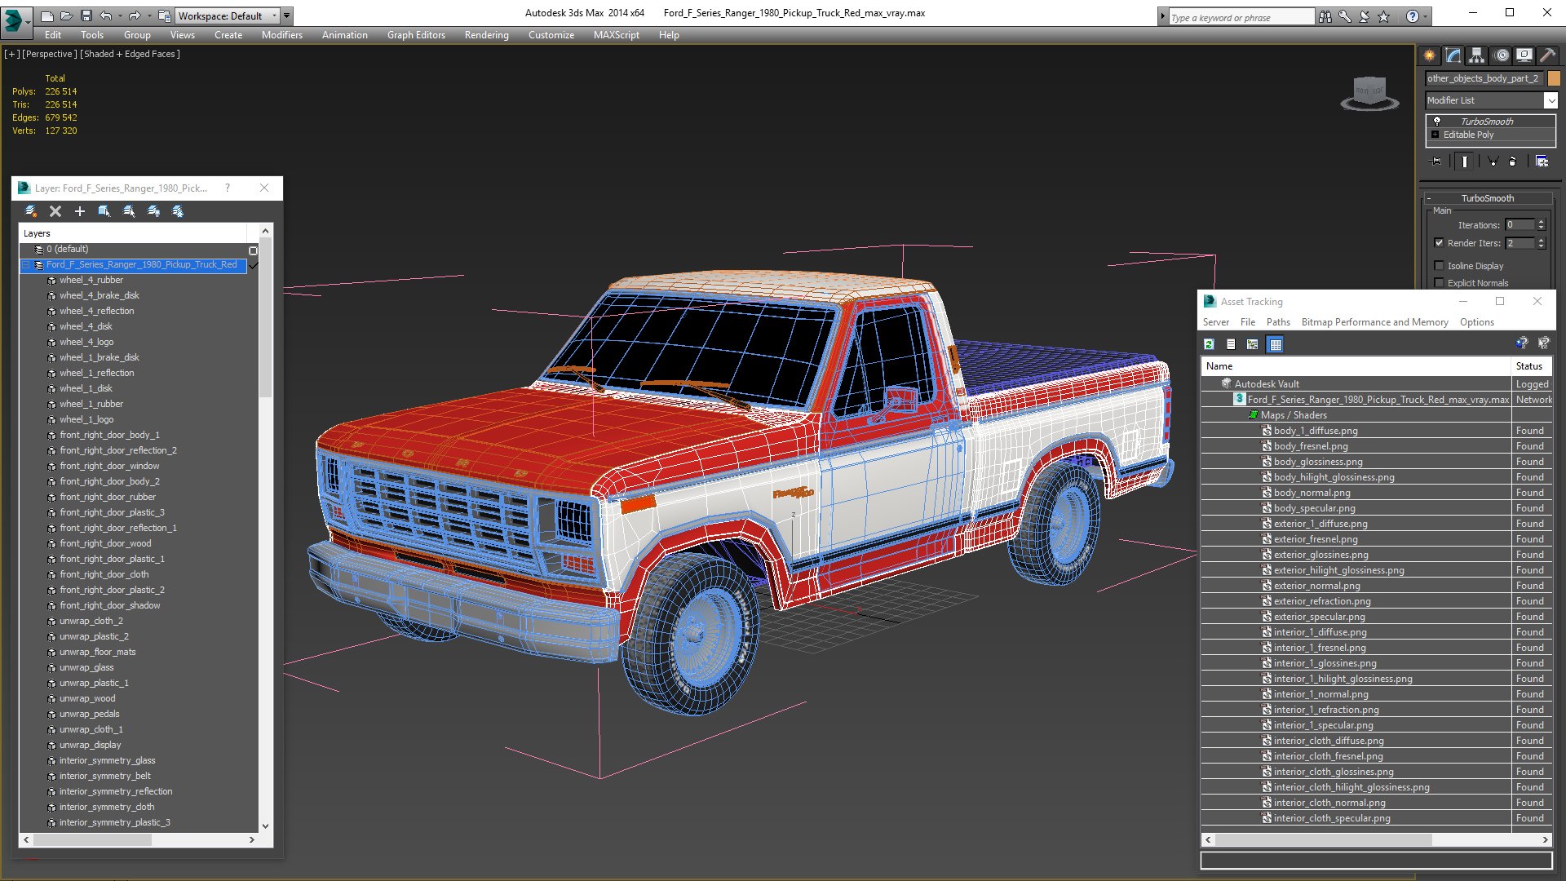
Task: Click Create New Layer icon in Layer dialog
Action: click(31, 211)
